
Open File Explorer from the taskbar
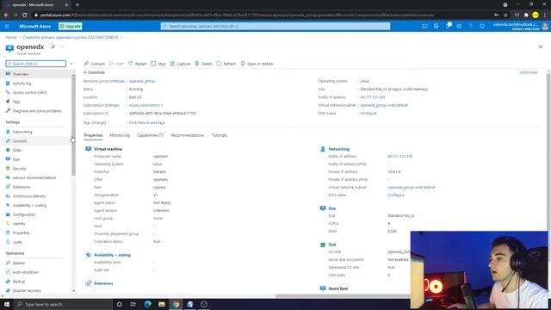tap(162, 304)
